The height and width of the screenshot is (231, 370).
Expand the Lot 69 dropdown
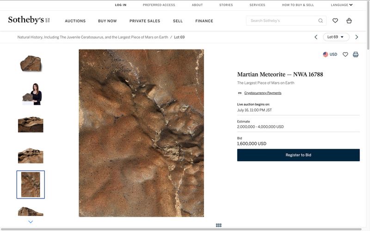pyautogui.click(x=336, y=37)
